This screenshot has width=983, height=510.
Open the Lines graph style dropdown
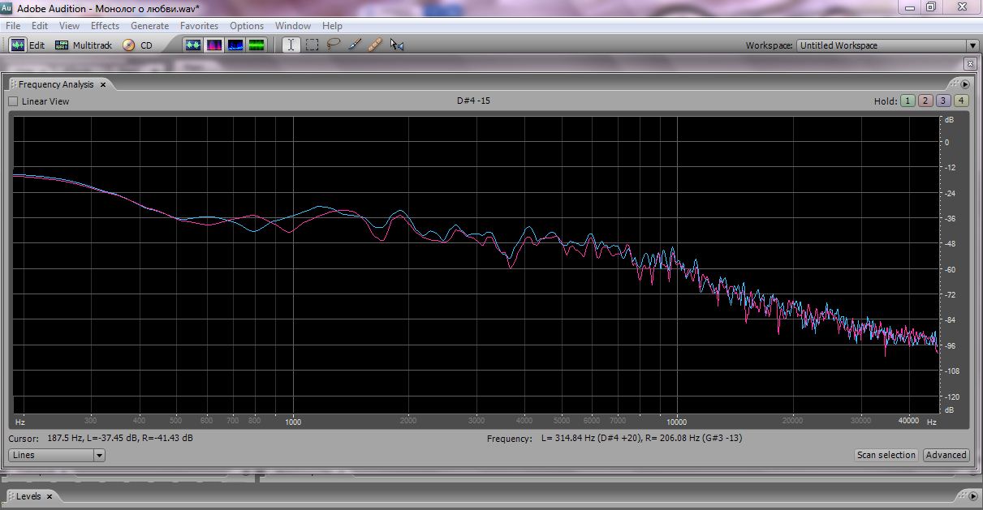pos(99,456)
